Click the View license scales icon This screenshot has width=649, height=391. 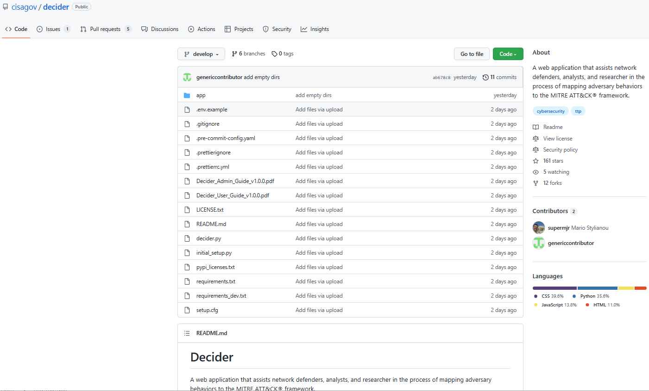point(536,138)
